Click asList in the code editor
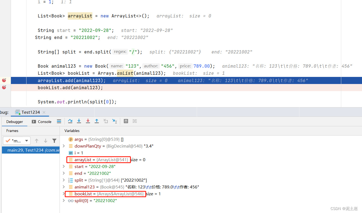 coord(125,73)
